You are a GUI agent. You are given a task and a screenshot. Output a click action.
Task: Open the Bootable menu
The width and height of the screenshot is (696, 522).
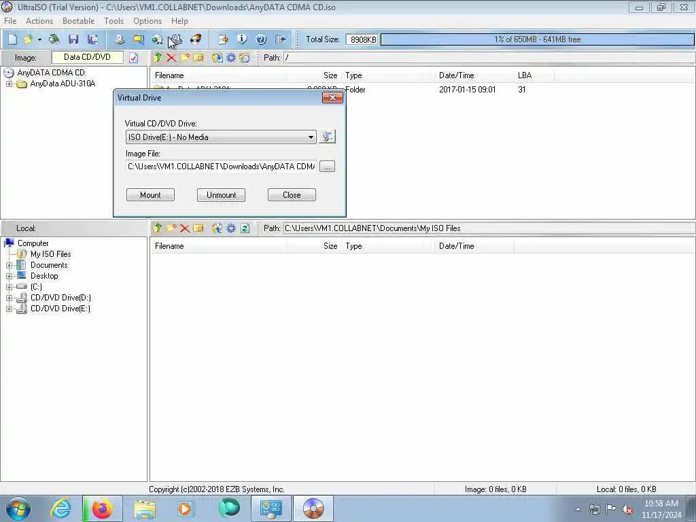(79, 21)
